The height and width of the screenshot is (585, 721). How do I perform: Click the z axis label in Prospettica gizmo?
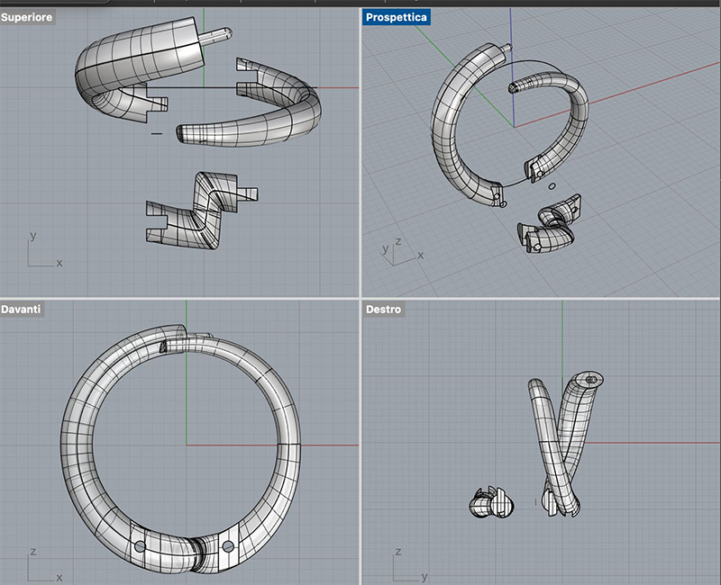(x=399, y=240)
